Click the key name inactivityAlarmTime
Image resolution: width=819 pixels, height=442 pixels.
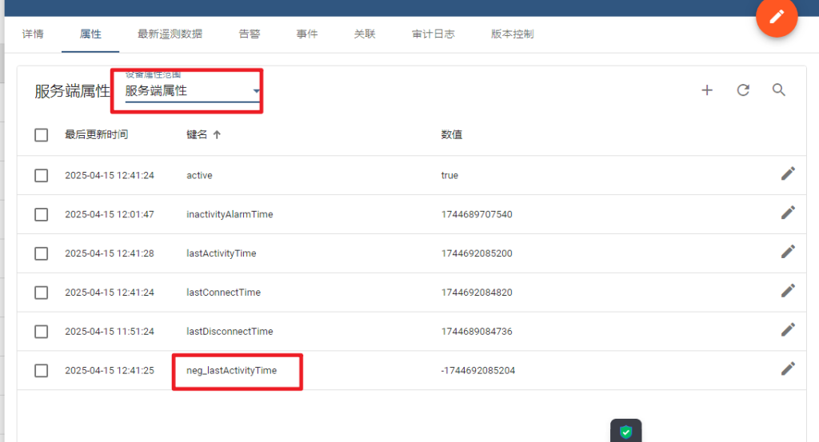(230, 214)
